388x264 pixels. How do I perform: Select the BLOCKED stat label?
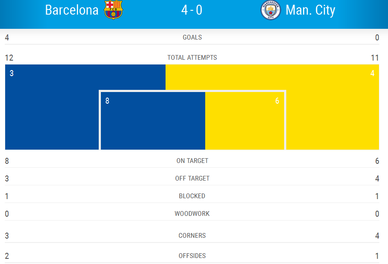pyautogui.click(x=192, y=196)
